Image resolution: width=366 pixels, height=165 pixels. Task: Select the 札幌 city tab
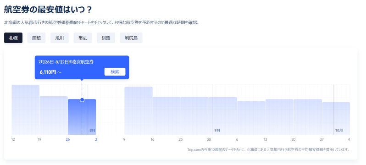[13, 38]
